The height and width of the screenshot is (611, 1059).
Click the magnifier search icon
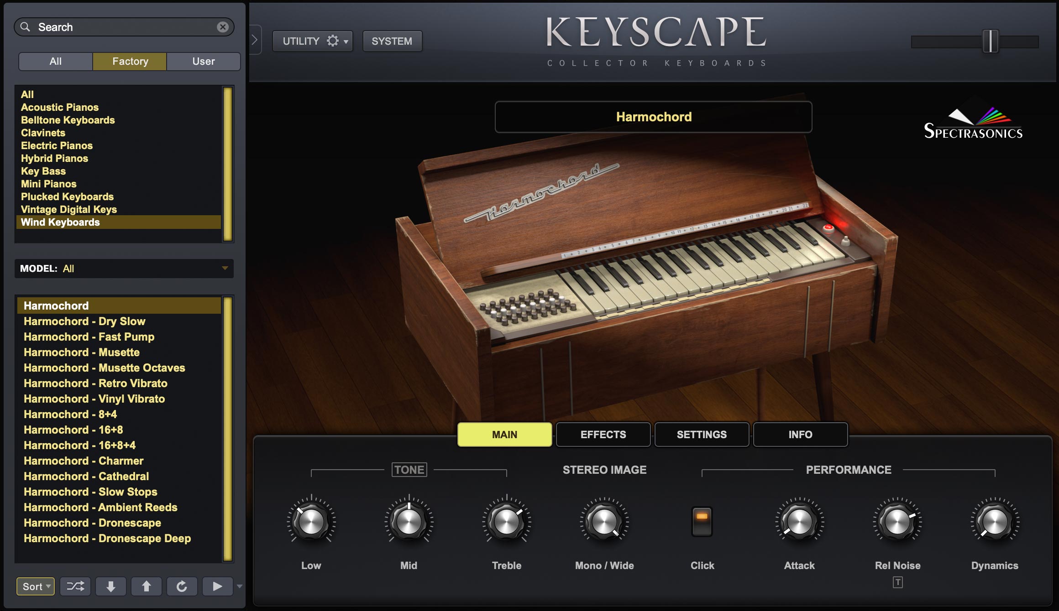pos(26,27)
